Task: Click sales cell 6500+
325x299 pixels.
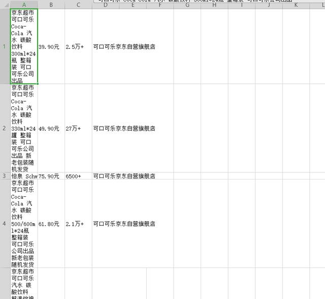Action: (78, 176)
